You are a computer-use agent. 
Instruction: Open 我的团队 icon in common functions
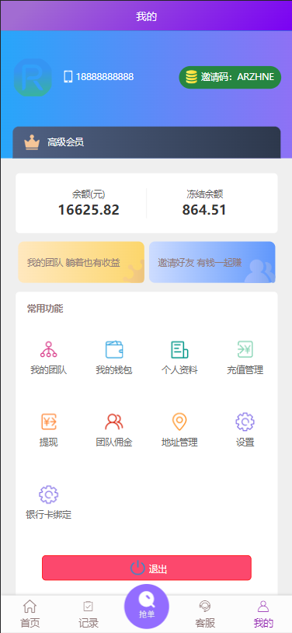(x=48, y=350)
